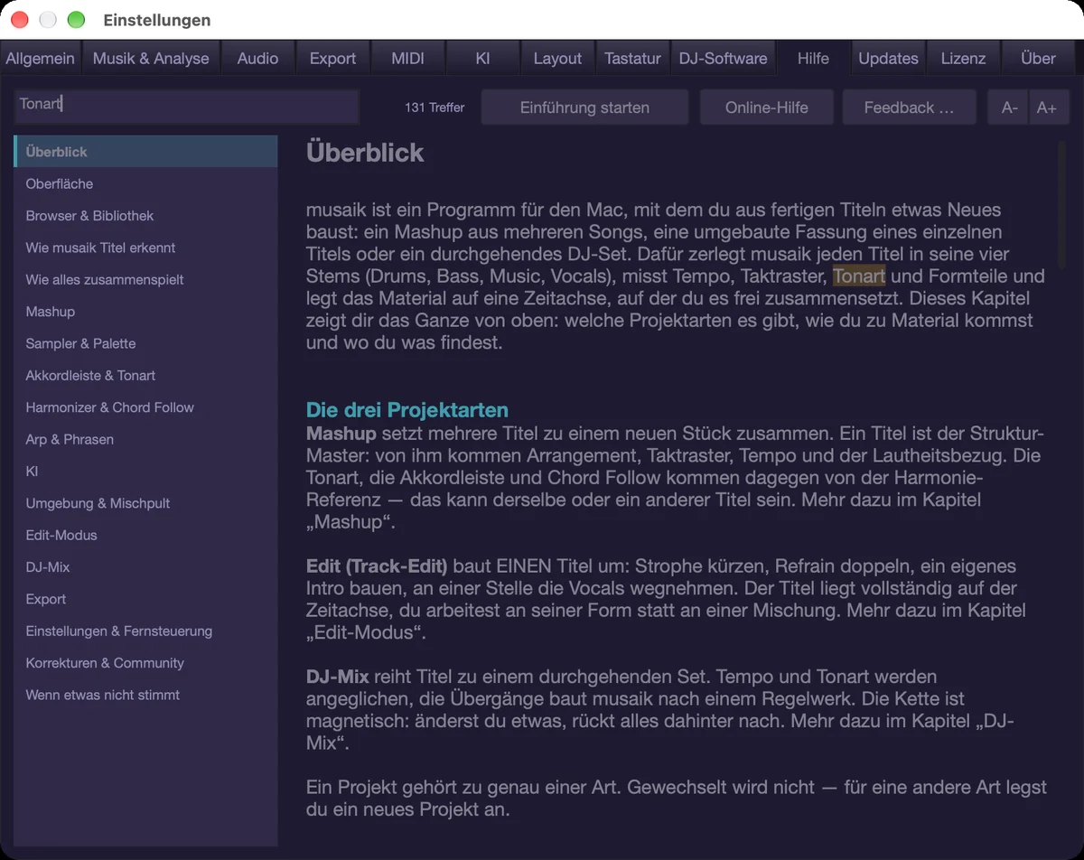The height and width of the screenshot is (860, 1084).
Task: Open the KI chapter in sidebar
Action: click(x=146, y=471)
